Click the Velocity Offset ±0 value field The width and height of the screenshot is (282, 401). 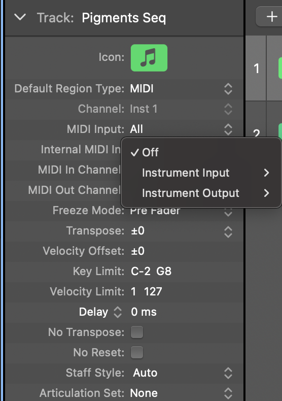coord(137,251)
